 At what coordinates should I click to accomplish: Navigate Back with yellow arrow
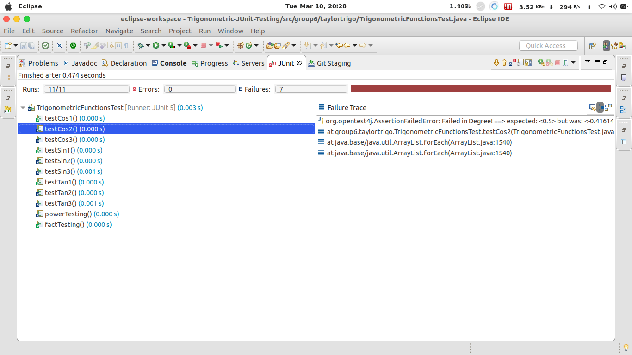pos(347,45)
